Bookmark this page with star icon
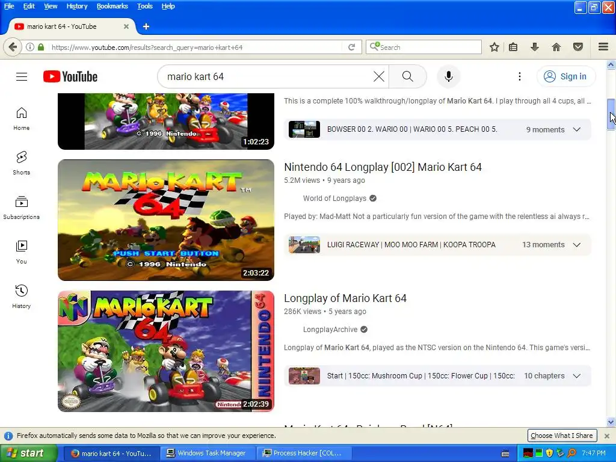 494,47
